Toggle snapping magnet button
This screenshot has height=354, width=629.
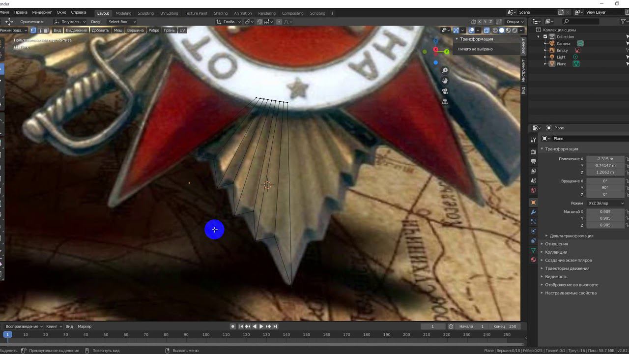(x=260, y=22)
